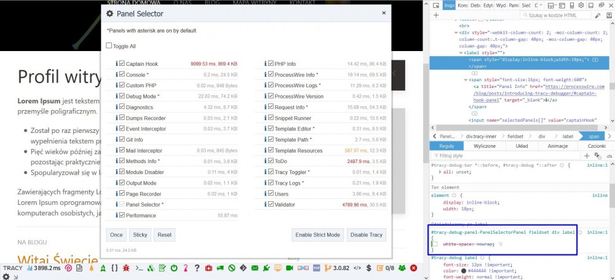This screenshot has height=280, width=615.
Task: Click the #444444 color swatch
Action: tap(463, 270)
